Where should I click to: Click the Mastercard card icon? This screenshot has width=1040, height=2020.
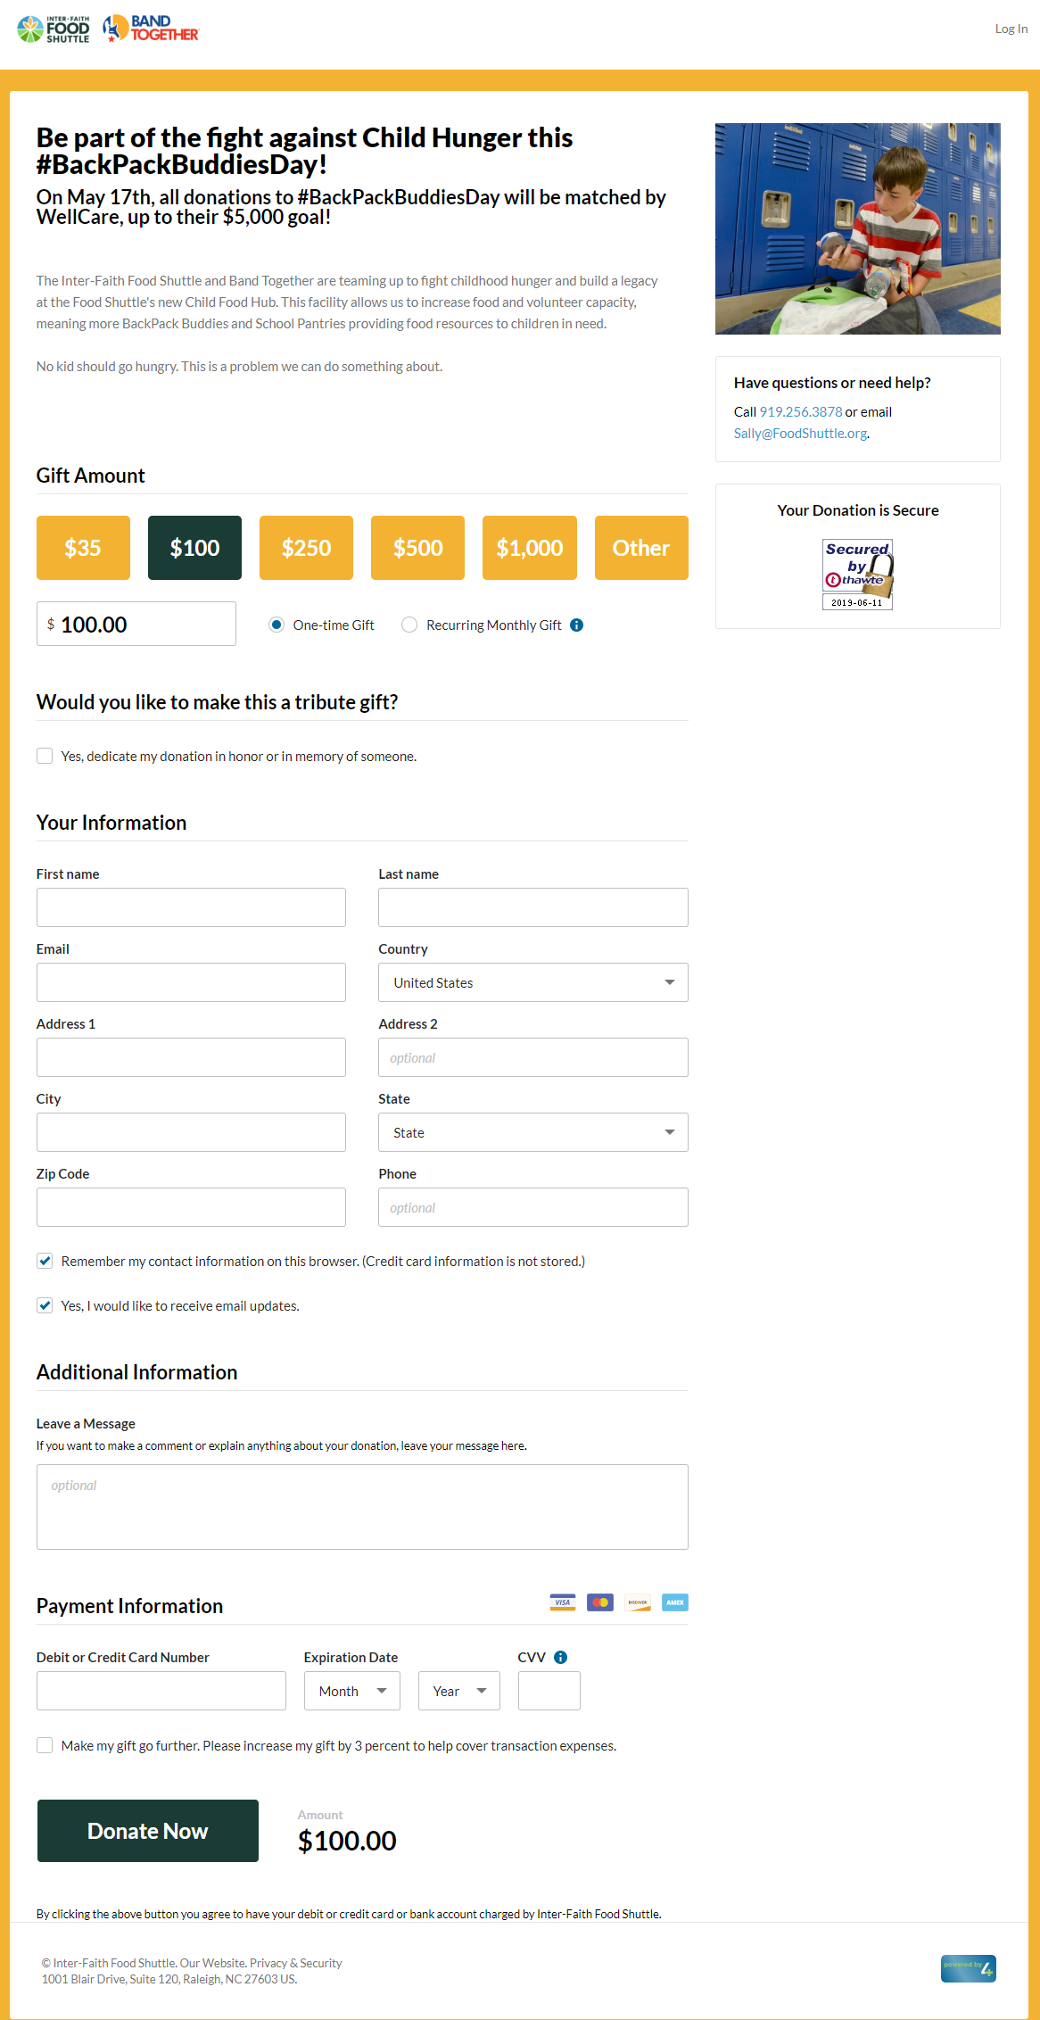click(600, 1602)
